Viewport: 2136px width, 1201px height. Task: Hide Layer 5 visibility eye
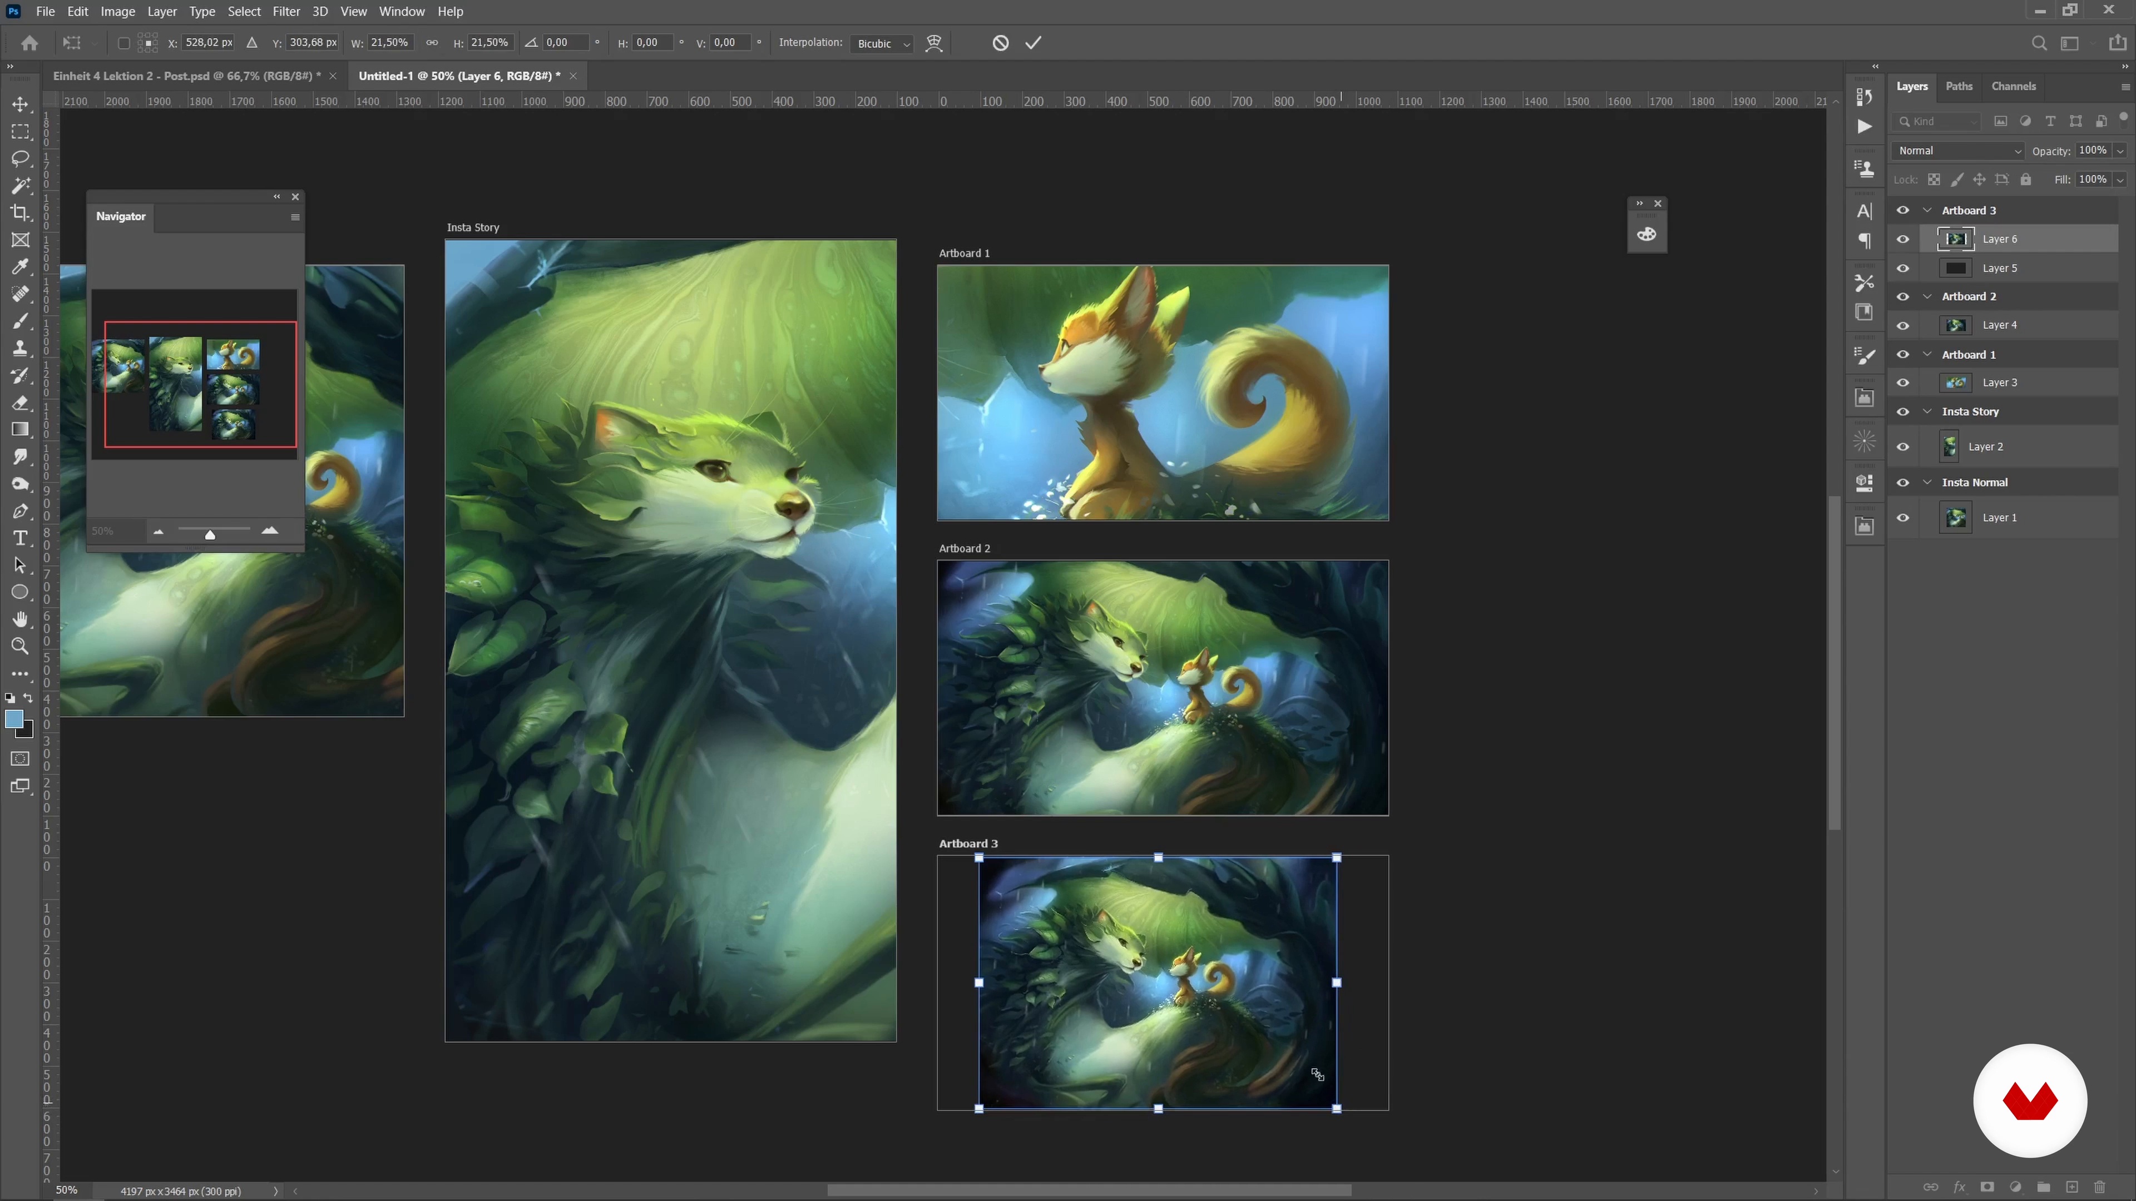tap(1903, 269)
